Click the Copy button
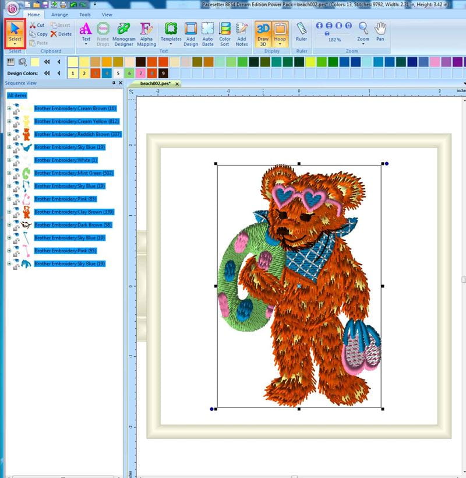 (x=38, y=34)
